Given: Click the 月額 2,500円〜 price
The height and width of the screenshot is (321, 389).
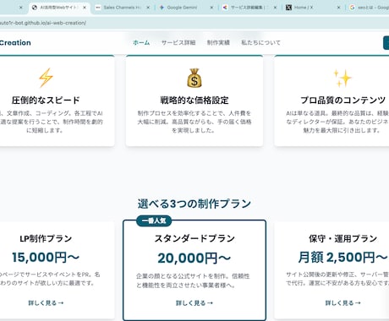Looking at the screenshot, I should (342, 258).
